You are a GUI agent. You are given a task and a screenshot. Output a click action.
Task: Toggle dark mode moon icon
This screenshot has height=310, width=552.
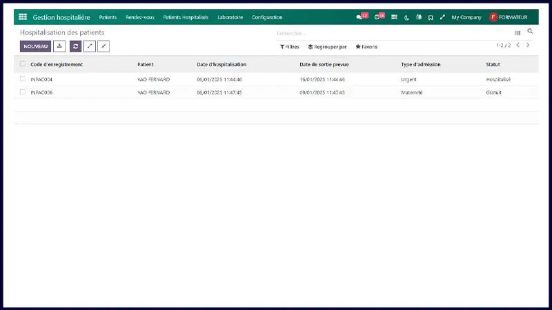click(406, 17)
